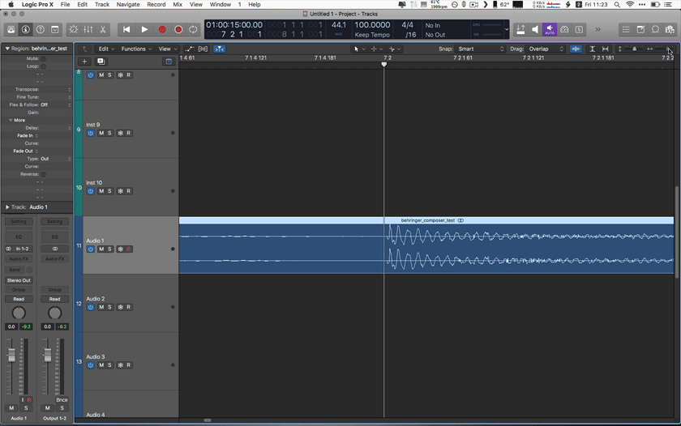This screenshot has height=426, width=681.
Task: Open the Snap mode popup showing Smart
Action: point(480,49)
